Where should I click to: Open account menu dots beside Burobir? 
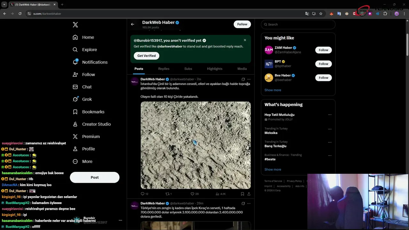pos(120,220)
